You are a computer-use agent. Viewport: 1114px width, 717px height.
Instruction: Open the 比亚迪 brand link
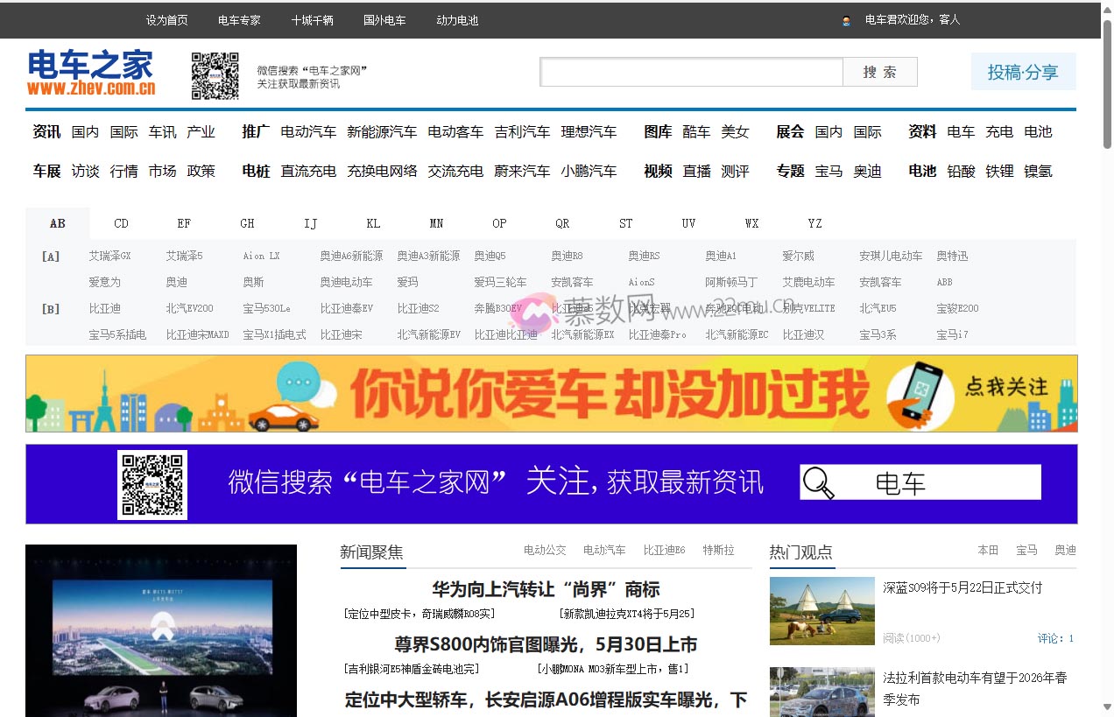coord(105,308)
